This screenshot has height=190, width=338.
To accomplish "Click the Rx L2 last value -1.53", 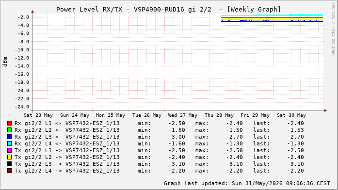I will coord(295,130).
